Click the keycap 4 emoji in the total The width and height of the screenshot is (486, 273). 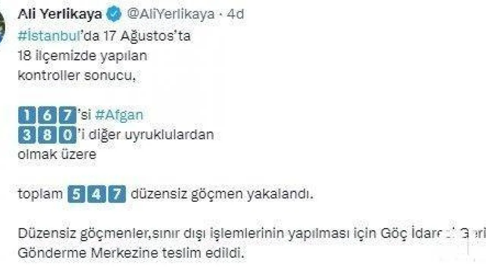[x=96, y=195]
